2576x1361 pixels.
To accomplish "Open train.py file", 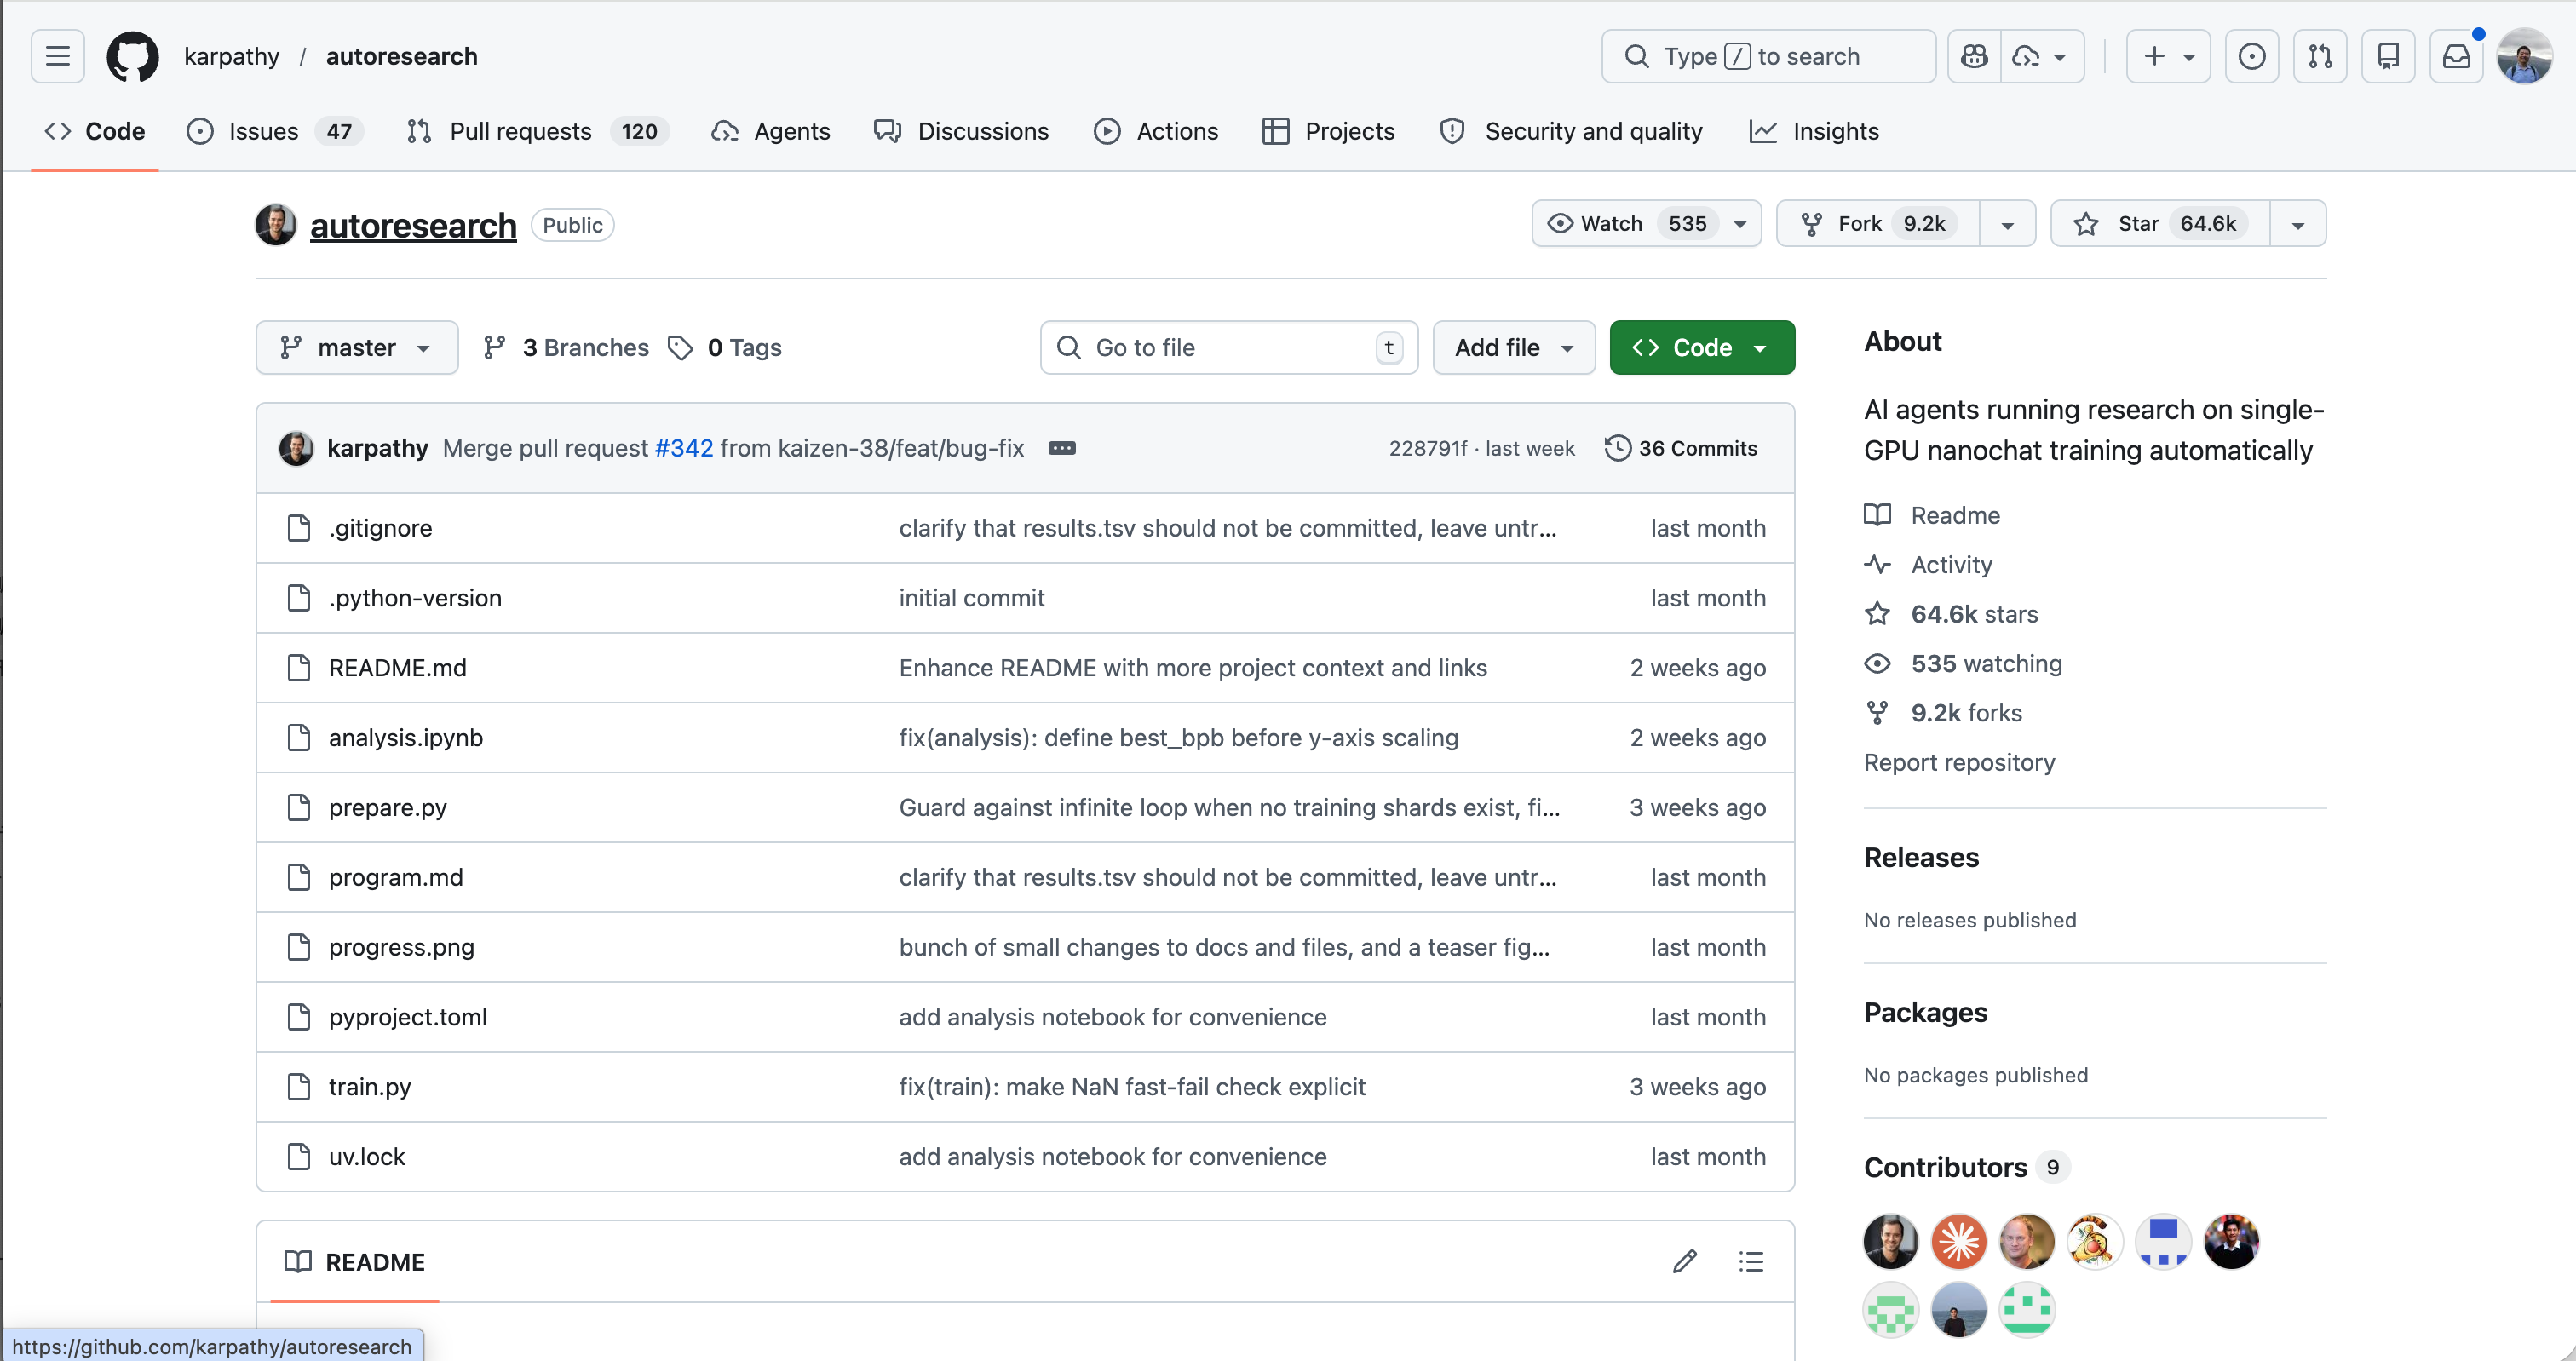I will (x=370, y=1086).
